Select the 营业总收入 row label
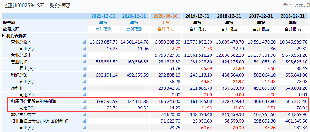The image size is (310, 132). click(21, 42)
